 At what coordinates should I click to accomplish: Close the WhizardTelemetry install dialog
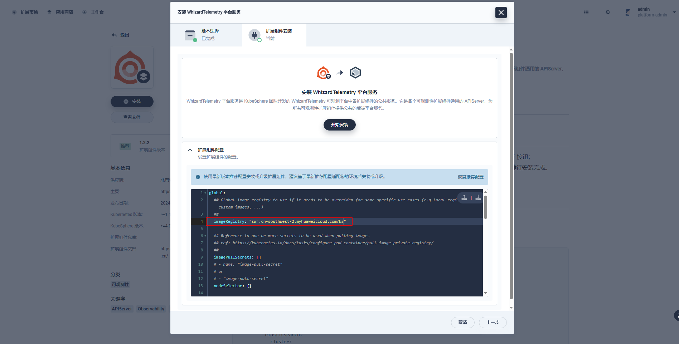501,13
